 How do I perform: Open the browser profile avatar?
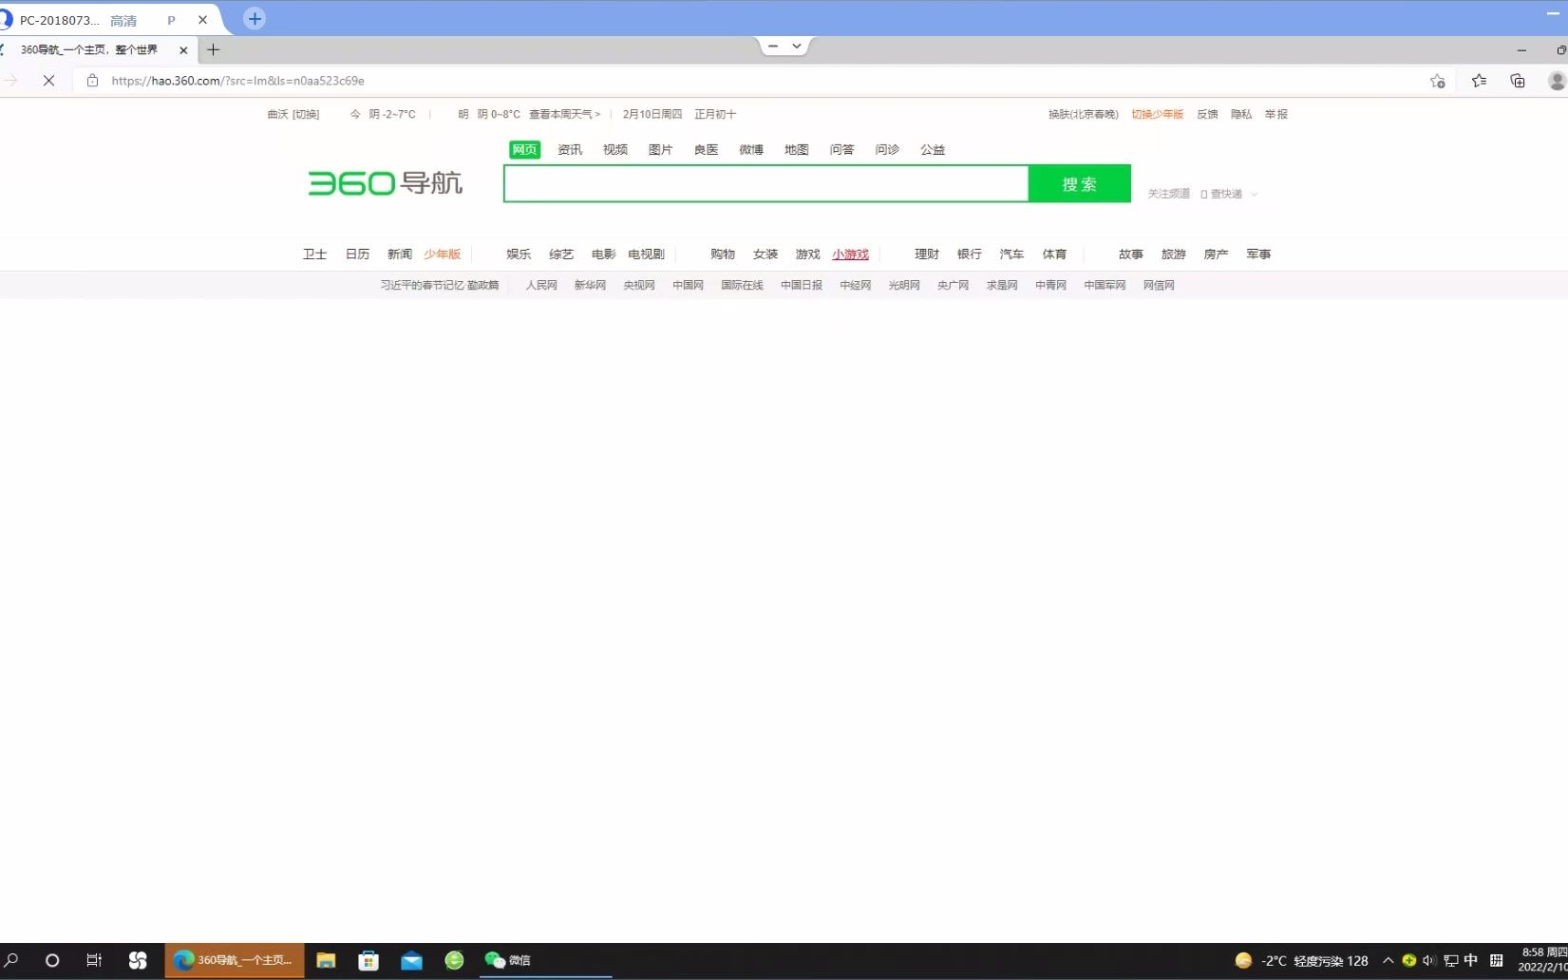pyautogui.click(x=1557, y=81)
